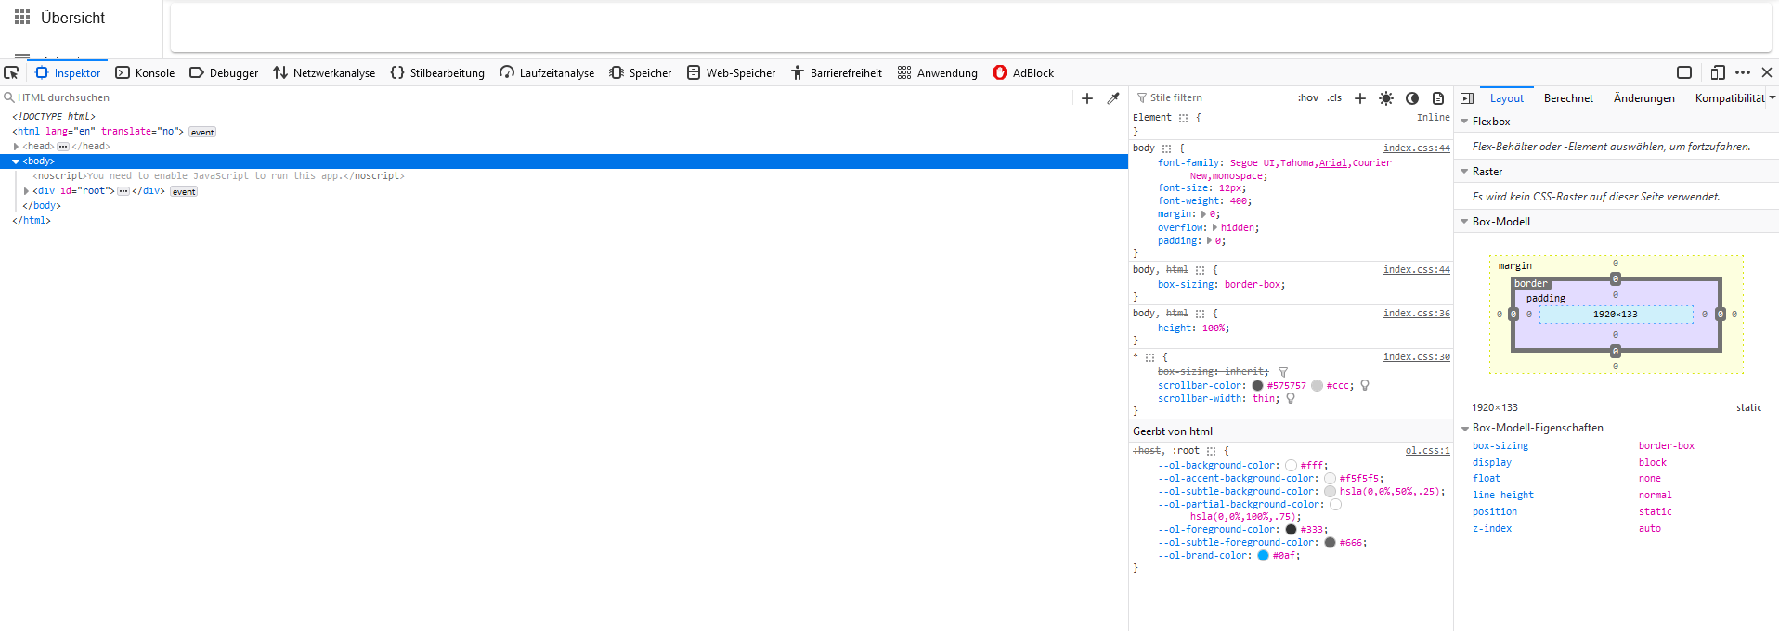Activate the element picker tool
This screenshot has height=631, width=1779.
(x=11, y=72)
